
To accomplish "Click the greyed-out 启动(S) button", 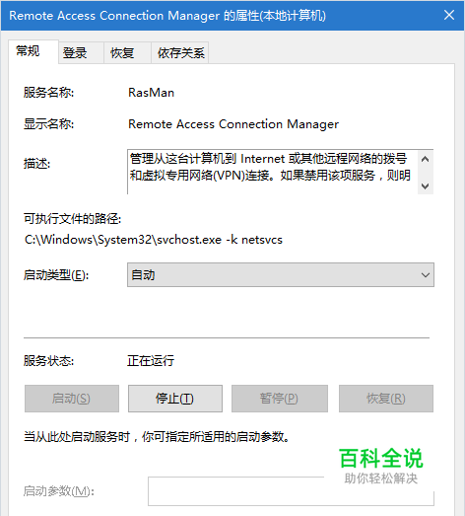I will [x=72, y=399].
